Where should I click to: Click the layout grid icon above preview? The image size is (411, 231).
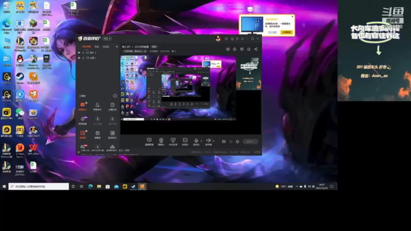(241, 49)
